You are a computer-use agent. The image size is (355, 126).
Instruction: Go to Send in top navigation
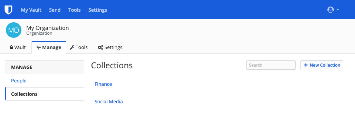tap(55, 10)
